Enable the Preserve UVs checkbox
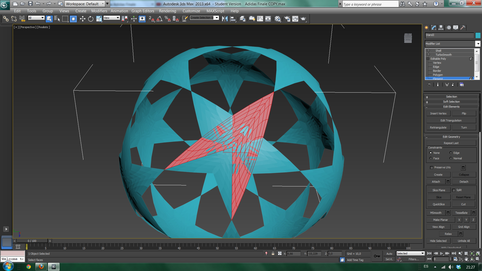Image resolution: width=482 pixels, height=271 pixels. [x=432, y=168]
